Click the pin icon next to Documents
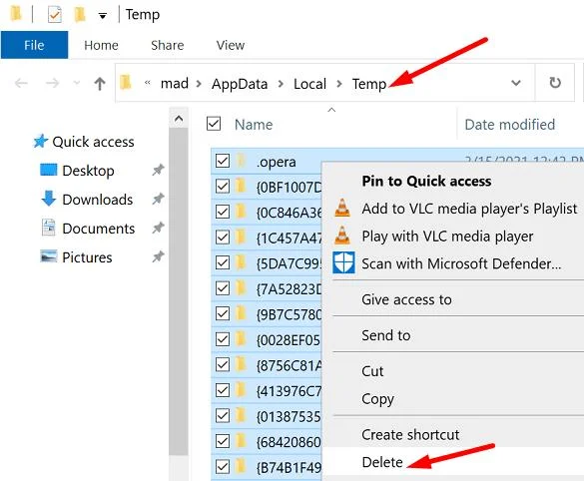 [158, 228]
